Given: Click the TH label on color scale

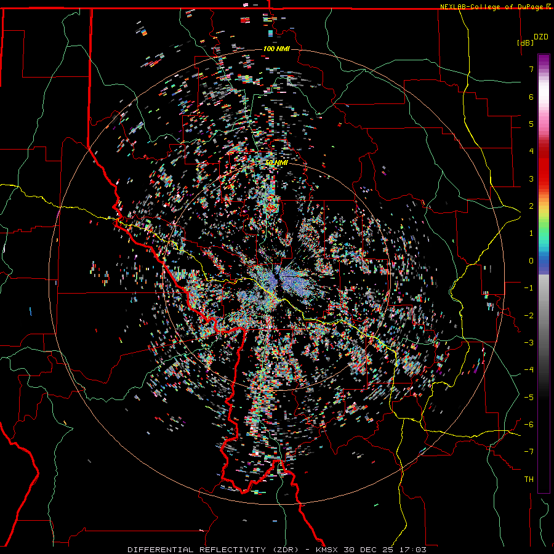Looking at the screenshot, I should pyautogui.click(x=529, y=480).
